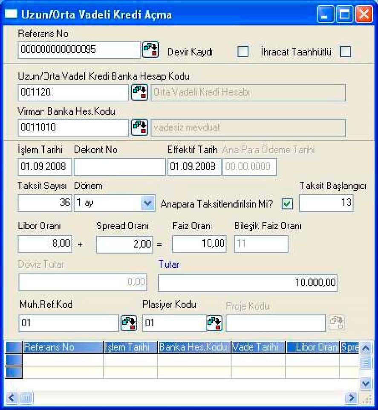Click Effektif Tarih date field
Viewport: 378px width, 410px height.
(x=194, y=166)
